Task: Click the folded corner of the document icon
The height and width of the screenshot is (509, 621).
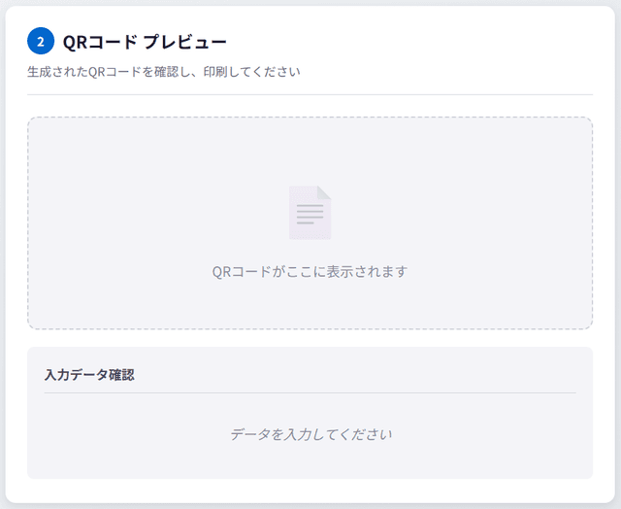Action: (325, 191)
